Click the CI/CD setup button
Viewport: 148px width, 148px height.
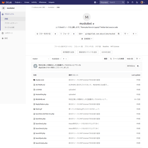106,52
